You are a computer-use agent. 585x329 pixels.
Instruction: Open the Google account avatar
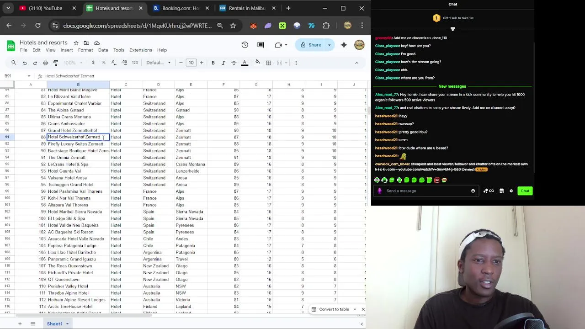(x=359, y=45)
